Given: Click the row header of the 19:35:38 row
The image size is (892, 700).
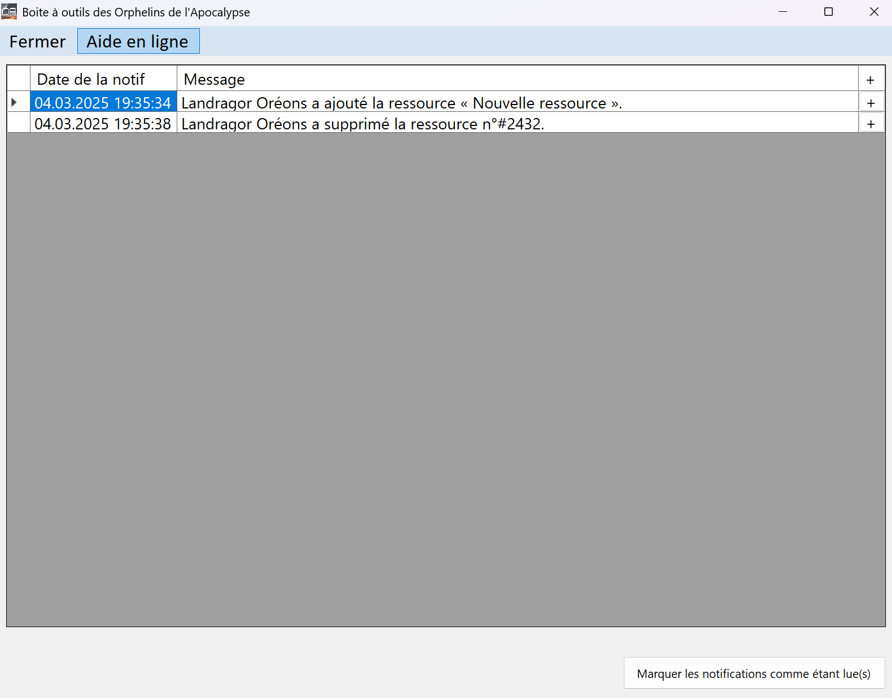Looking at the screenshot, I should tap(19, 123).
